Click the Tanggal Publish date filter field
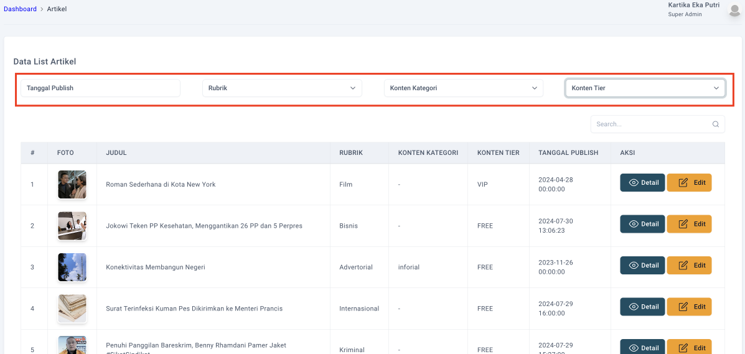745x354 pixels. pyautogui.click(x=100, y=88)
